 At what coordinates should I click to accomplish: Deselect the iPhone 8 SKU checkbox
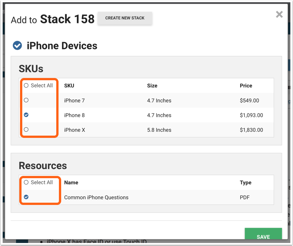click(26, 115)
